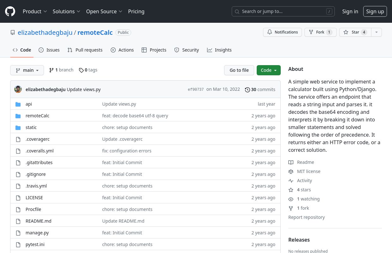Open commit 'Update .coveragerc'

click(122, 139)
